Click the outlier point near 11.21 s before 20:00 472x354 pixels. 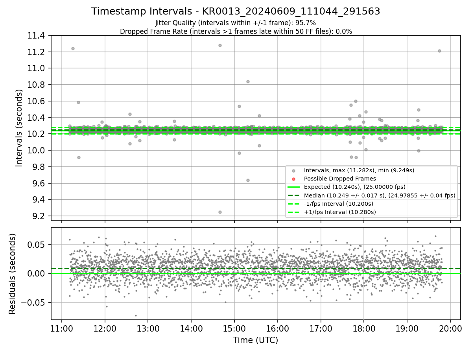click(439, 51)
